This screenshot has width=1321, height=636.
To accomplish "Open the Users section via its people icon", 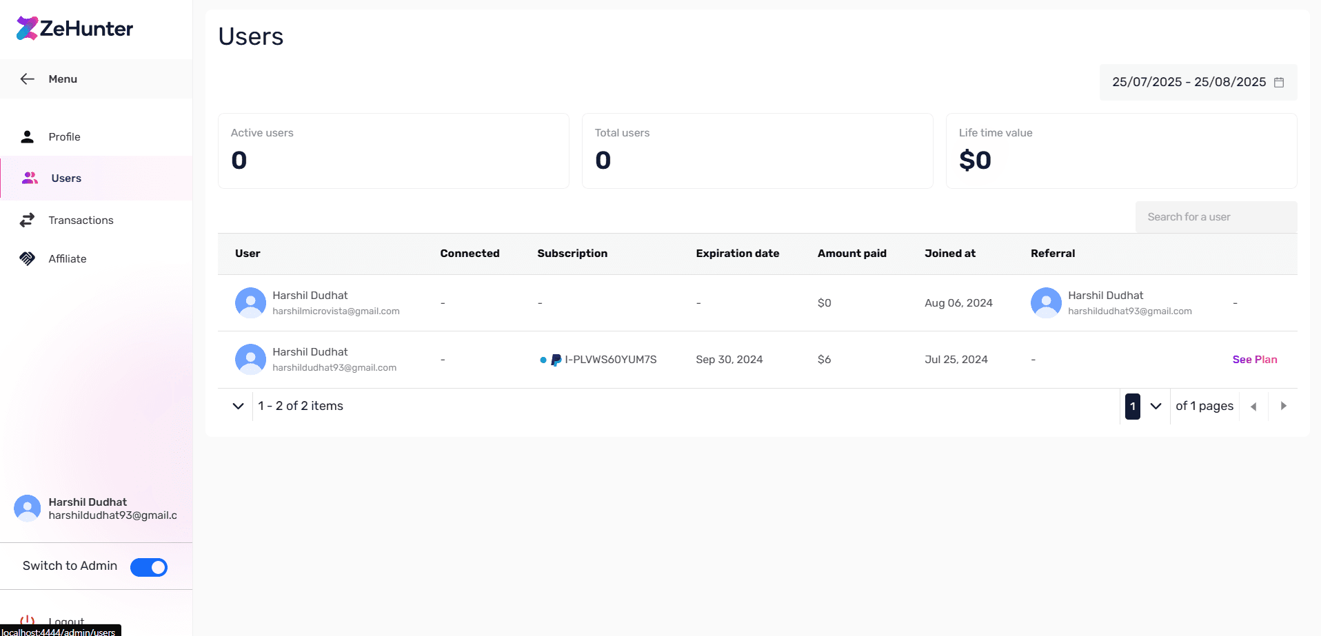I will 30,178.
